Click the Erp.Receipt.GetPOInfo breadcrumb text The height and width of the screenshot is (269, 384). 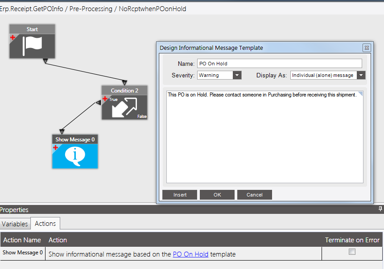pyautogui.click(x=31, y=9)
